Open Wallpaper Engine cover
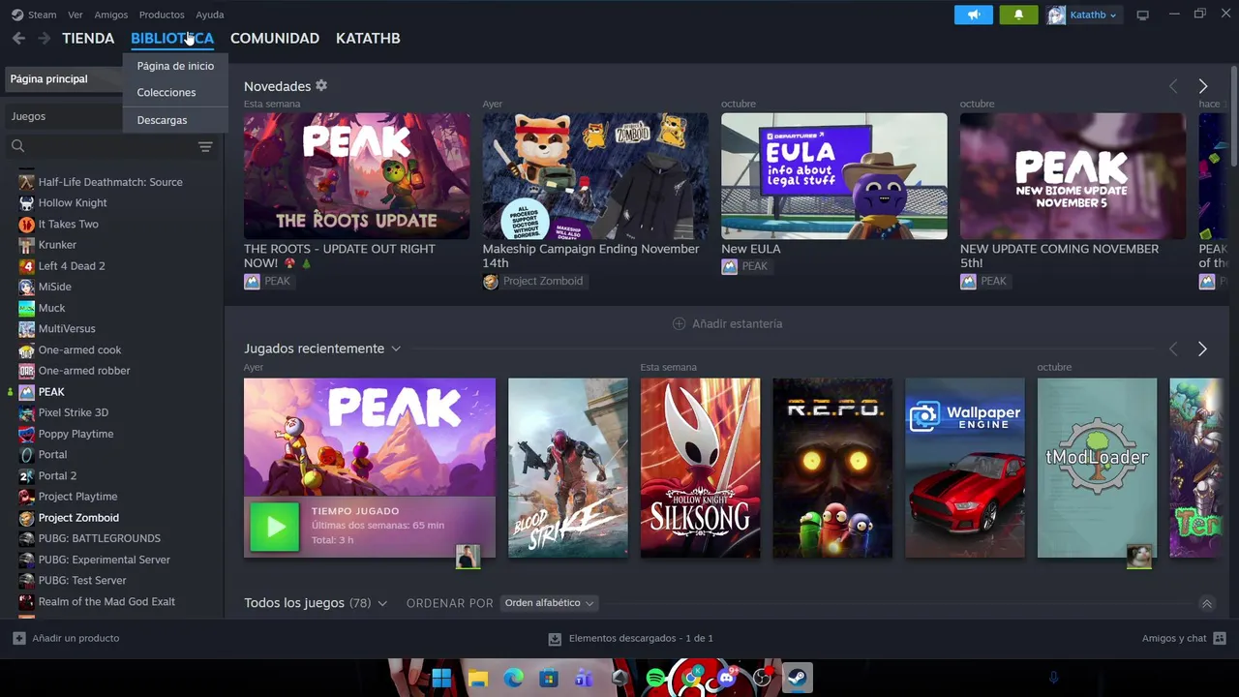Screen dimensions: 1239x697 pos(964,468)
